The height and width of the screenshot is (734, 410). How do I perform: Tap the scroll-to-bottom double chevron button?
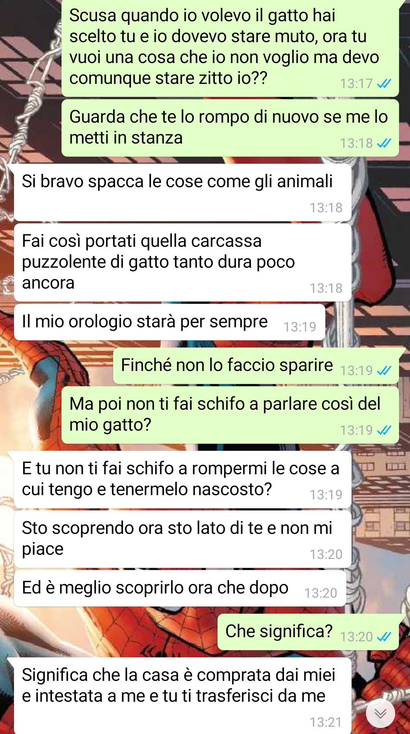[x=380, y=713]
